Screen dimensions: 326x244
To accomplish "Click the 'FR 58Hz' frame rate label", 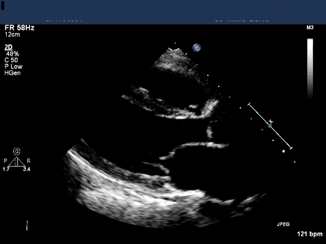I will coord(20,28).
